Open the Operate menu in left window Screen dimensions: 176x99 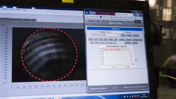(5, 9)
